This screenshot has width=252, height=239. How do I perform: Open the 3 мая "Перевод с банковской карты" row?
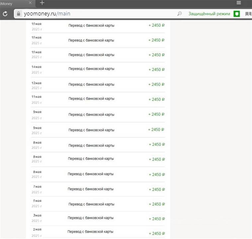91,218
